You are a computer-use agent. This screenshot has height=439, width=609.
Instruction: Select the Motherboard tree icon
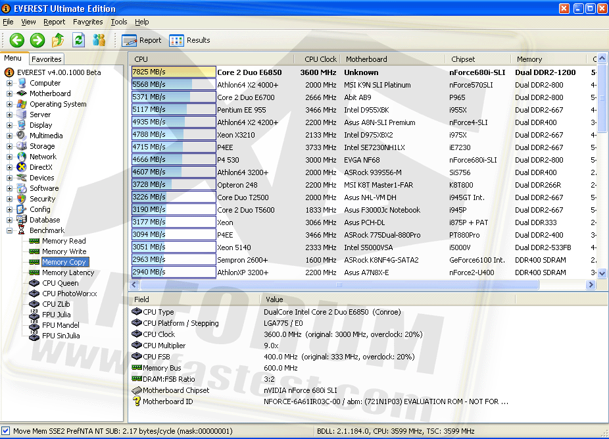22,93
